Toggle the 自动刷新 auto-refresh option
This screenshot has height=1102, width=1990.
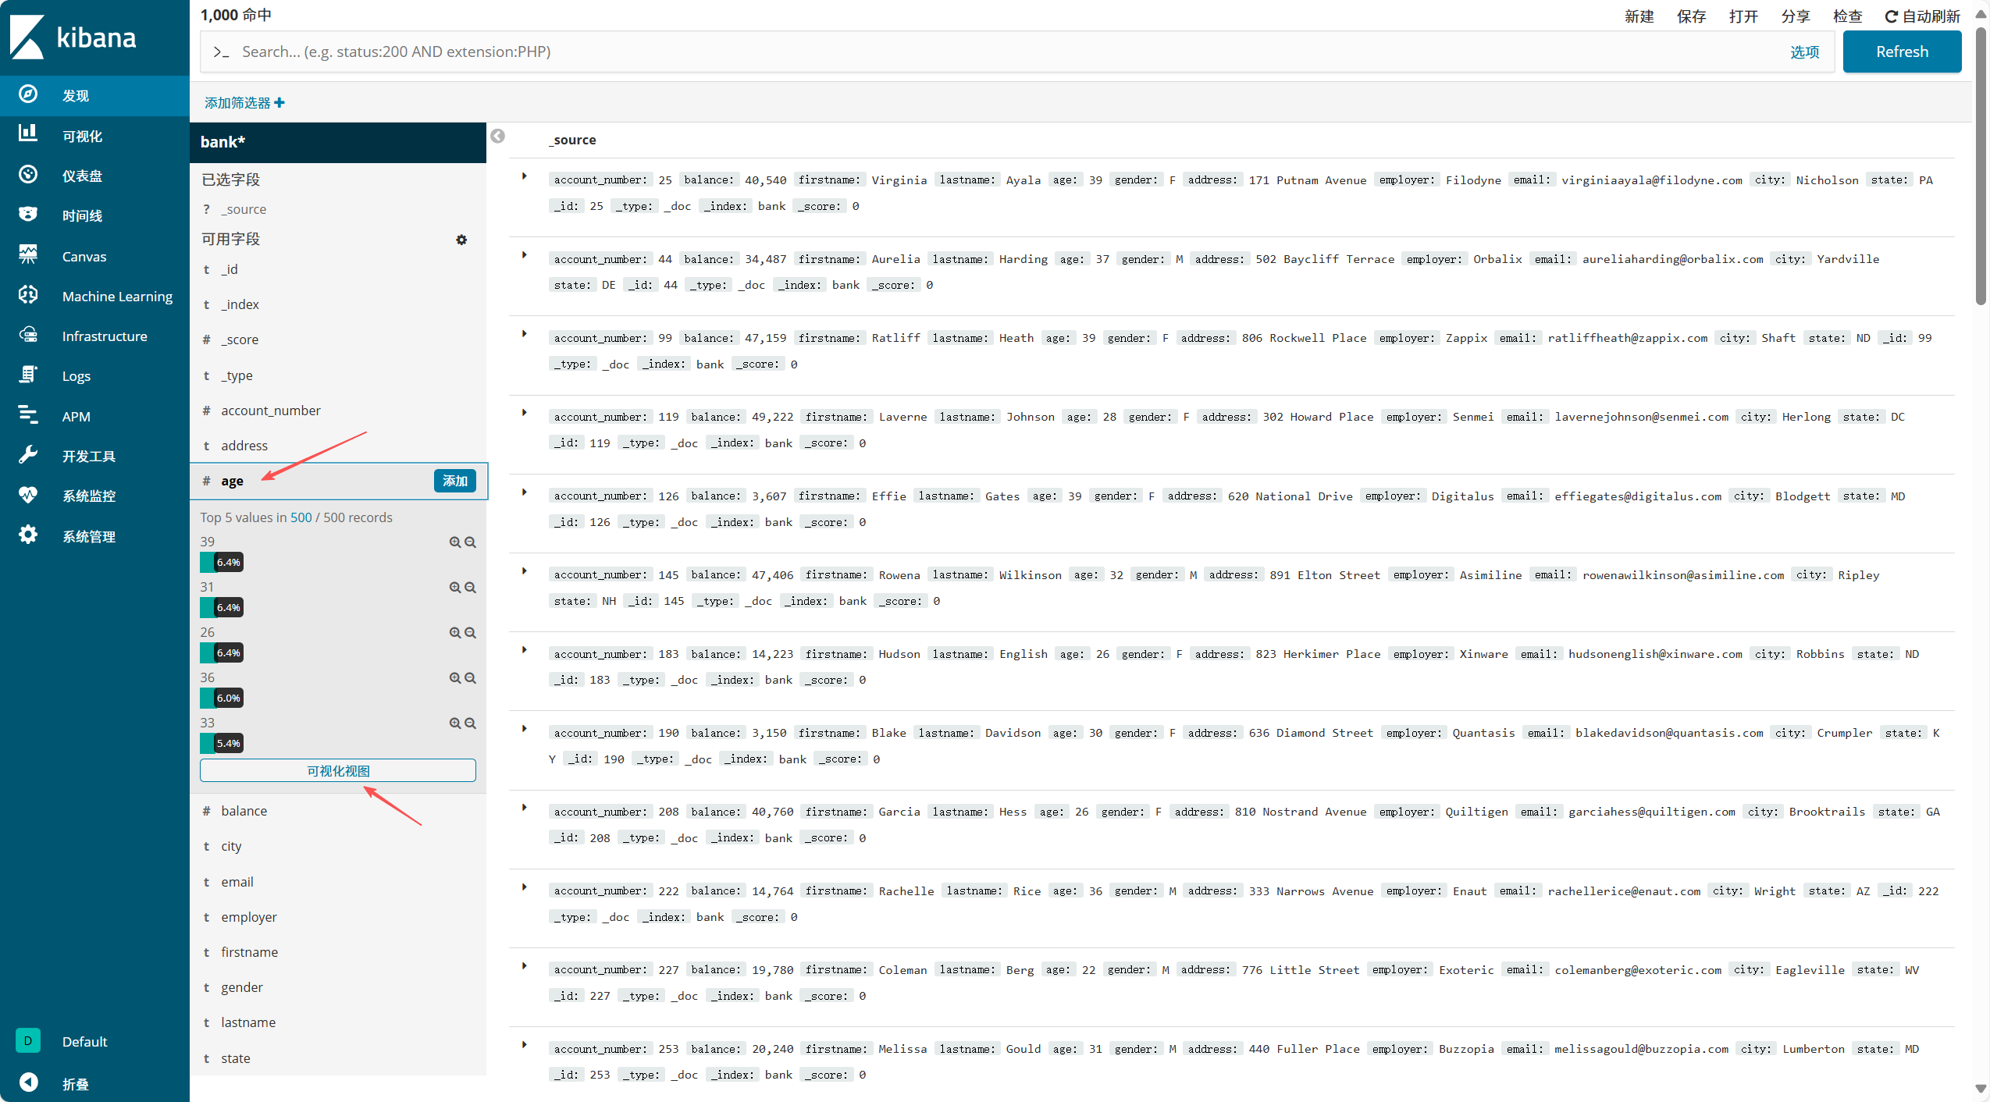pyautogui.click(x=1922, y=16)
